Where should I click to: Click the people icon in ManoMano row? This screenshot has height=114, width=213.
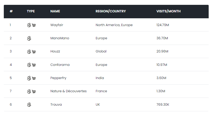click(x=29, y=38)
